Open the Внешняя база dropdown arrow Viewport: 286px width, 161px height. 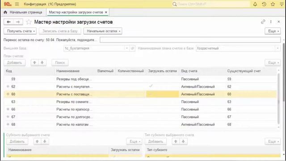(x=127, y=48)
